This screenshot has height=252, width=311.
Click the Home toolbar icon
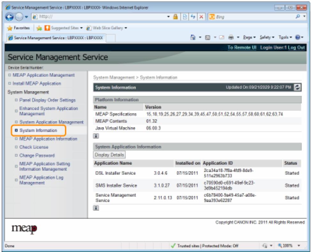coord(193,37)
